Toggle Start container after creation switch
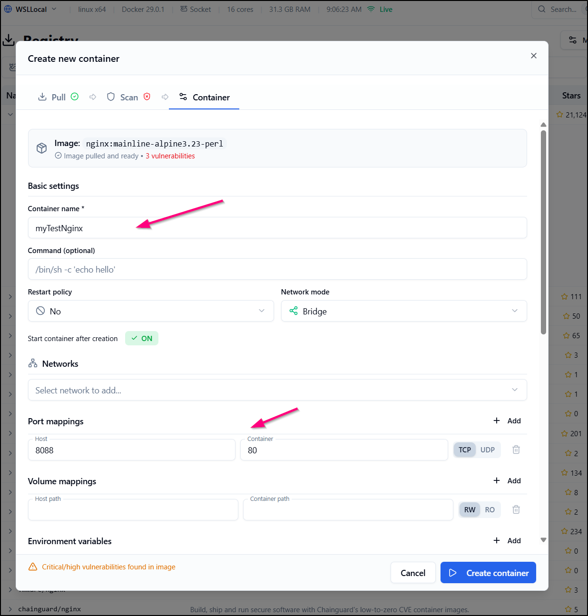Screen dimensions: 588x616 pos(142,338)
